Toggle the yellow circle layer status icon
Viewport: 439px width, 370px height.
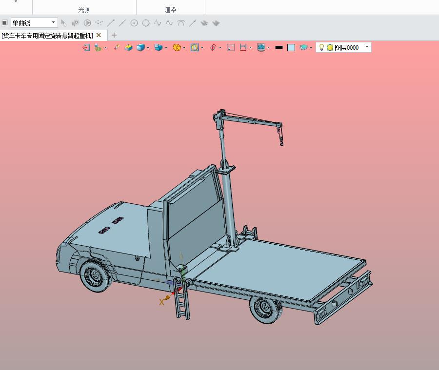(x=330, y=47)
